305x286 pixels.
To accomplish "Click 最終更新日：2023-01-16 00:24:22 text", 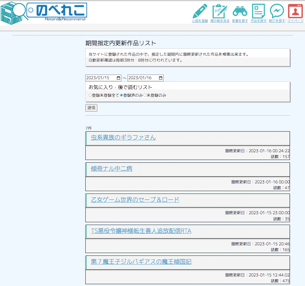I will pyautogui.click(x=257, y=151).
